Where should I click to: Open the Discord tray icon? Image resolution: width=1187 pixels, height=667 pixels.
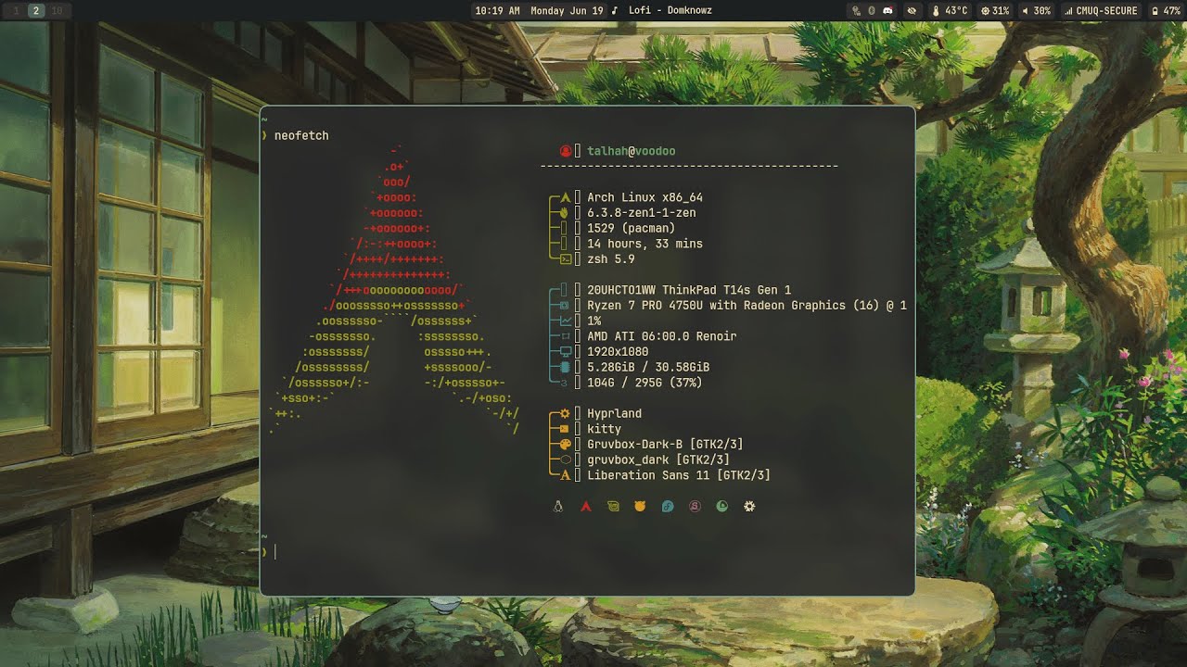point(887,11)
